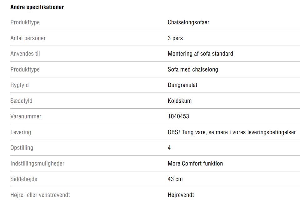This screenshot has width=300, height=201.
Task: Click the 'Rygfyld' label
Action: (x=19, y=85)
